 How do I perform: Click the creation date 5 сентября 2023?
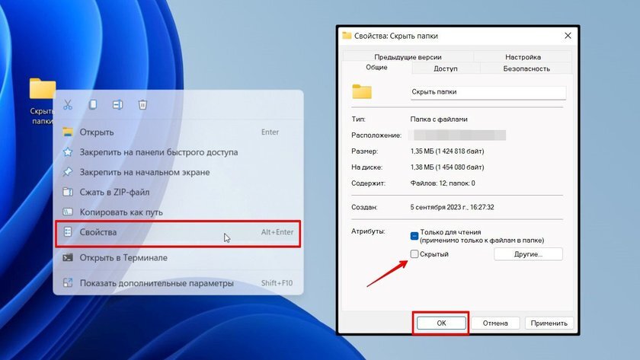tap(452, 207)
